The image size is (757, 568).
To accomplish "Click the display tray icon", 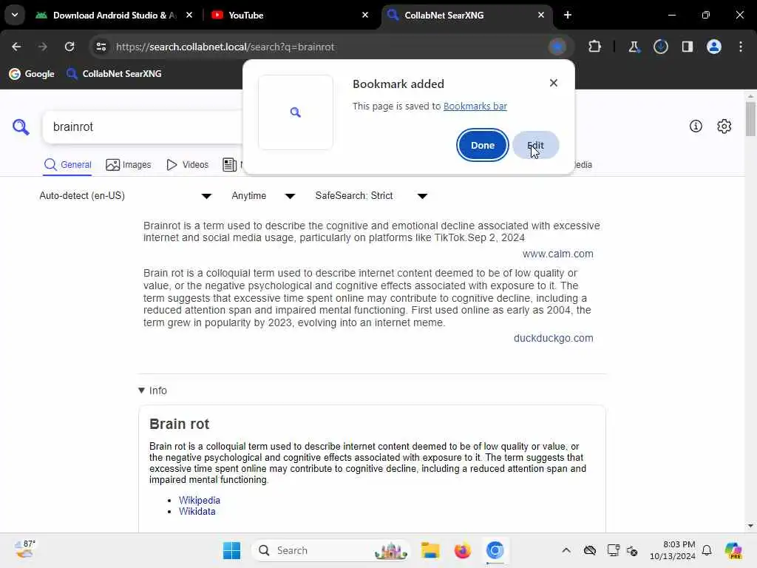I will pyautogui.click(x=613, y=550).
